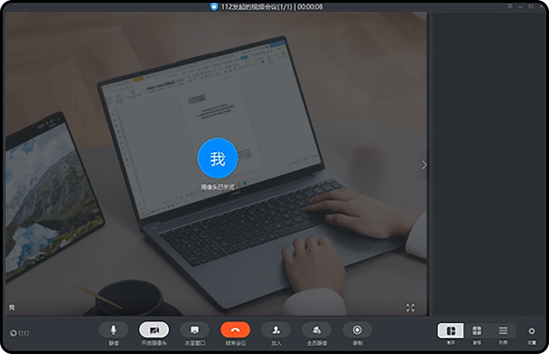Click the blue 我 avatar circle

[x=218, y=158]
